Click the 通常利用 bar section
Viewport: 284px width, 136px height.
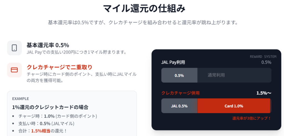(216, 75)
